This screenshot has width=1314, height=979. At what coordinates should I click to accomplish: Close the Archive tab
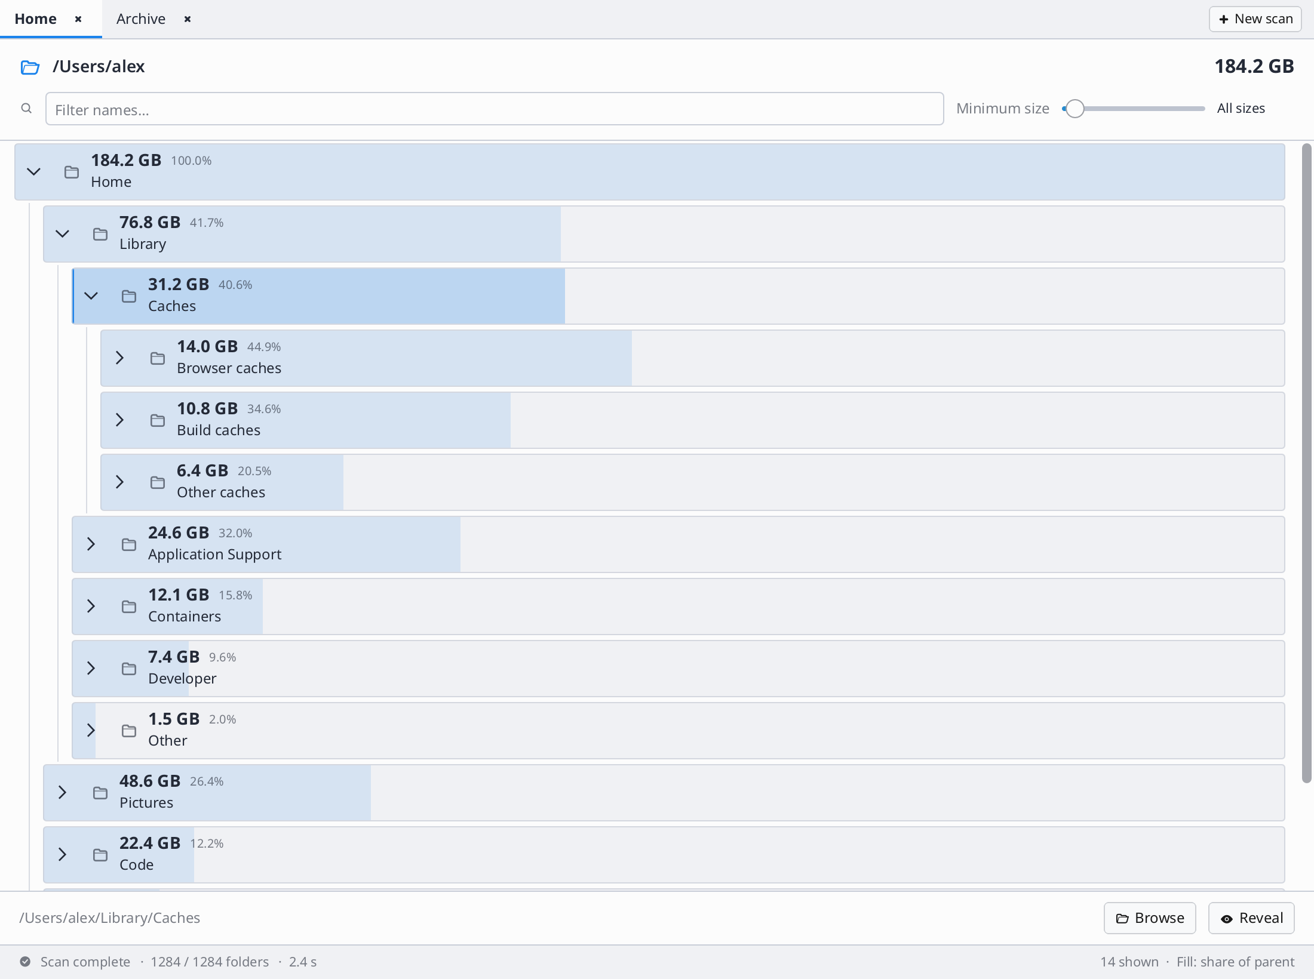pyautogui.click(x=188, y=19)
